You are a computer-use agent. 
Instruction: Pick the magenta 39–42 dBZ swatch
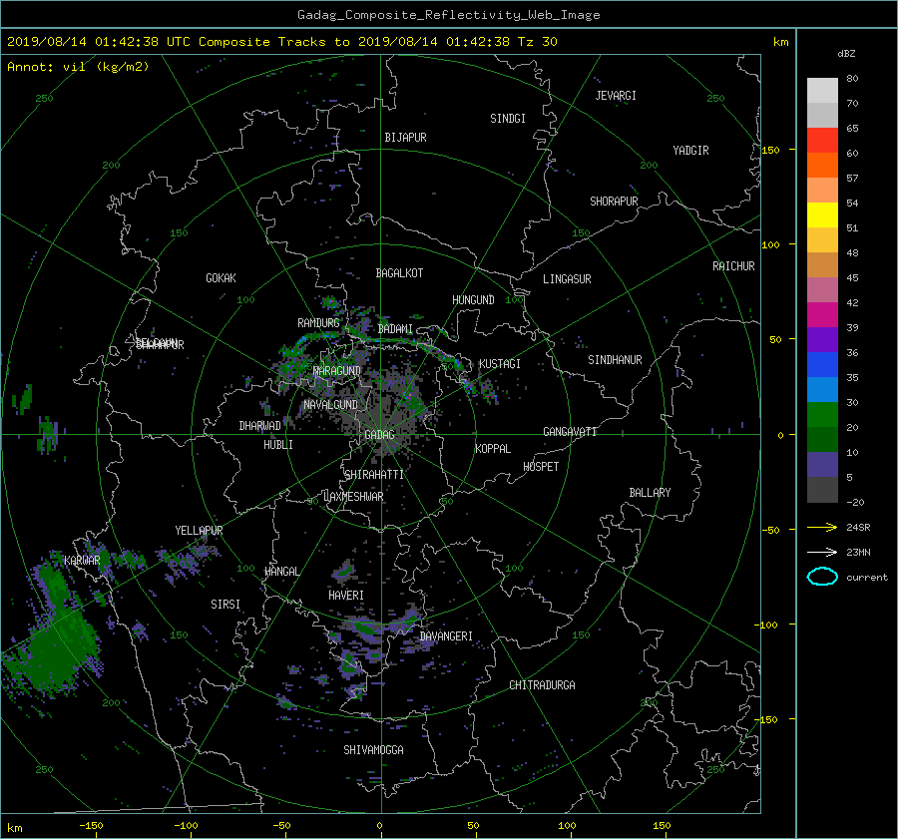[x=822, y=315]
